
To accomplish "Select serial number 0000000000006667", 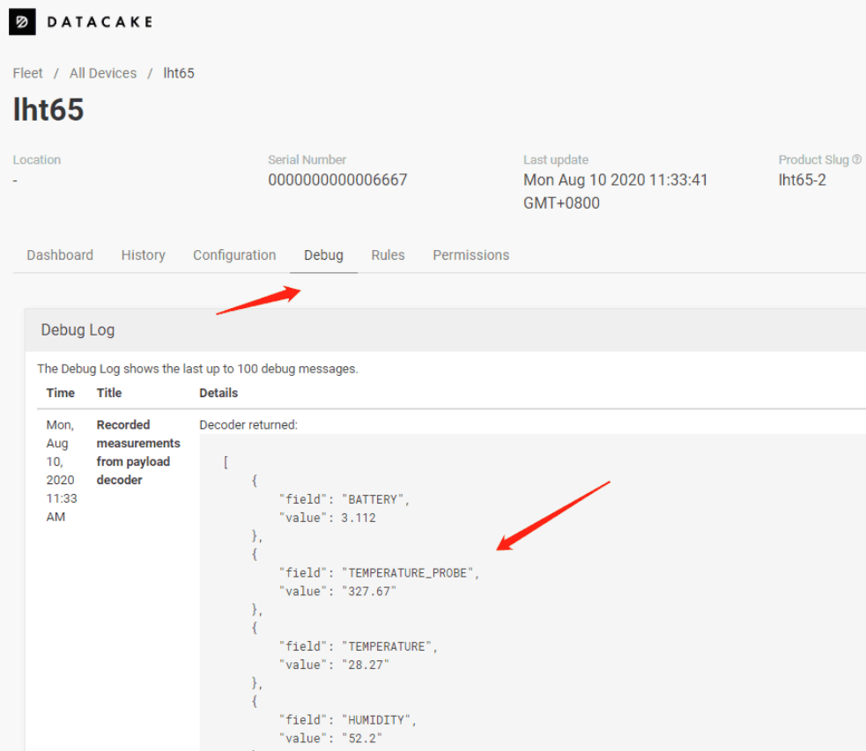I will tap(337, 180).
